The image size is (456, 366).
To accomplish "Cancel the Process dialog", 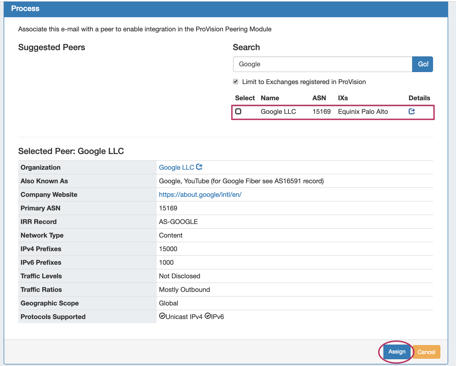I will pyautogui.click(x=426, y=352).
